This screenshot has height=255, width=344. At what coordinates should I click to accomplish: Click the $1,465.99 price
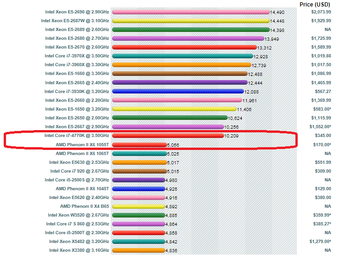coord(321,83)
